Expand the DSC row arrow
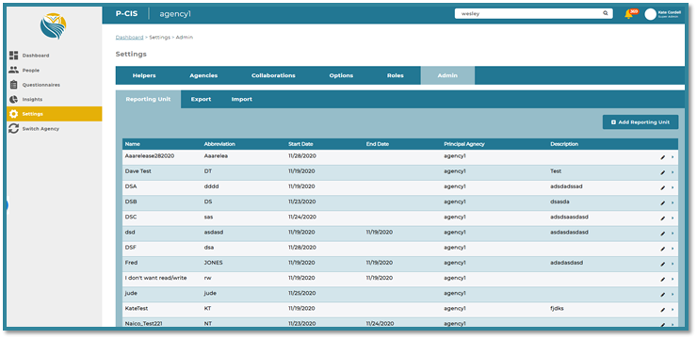697x339 pixels. click(673, 218)
